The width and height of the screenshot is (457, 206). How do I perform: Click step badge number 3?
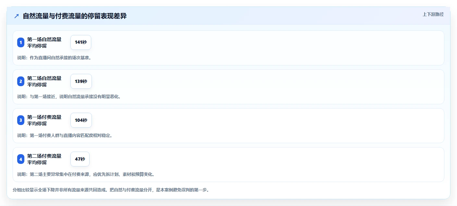click(x=21, y=120)
